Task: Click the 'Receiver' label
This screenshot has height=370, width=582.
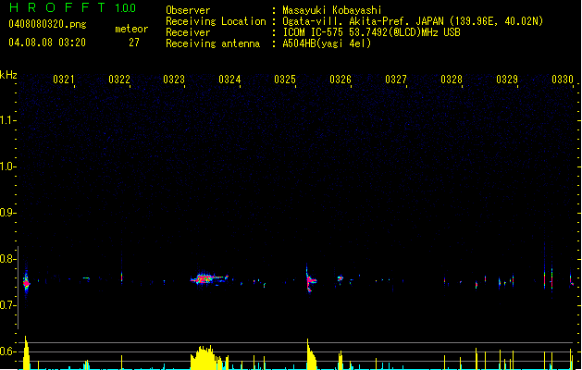Action: pyautogui.click(x=188, y=32)
